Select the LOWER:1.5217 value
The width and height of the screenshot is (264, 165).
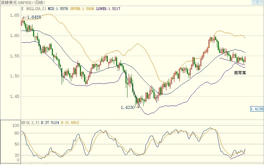tap(108, 9)
